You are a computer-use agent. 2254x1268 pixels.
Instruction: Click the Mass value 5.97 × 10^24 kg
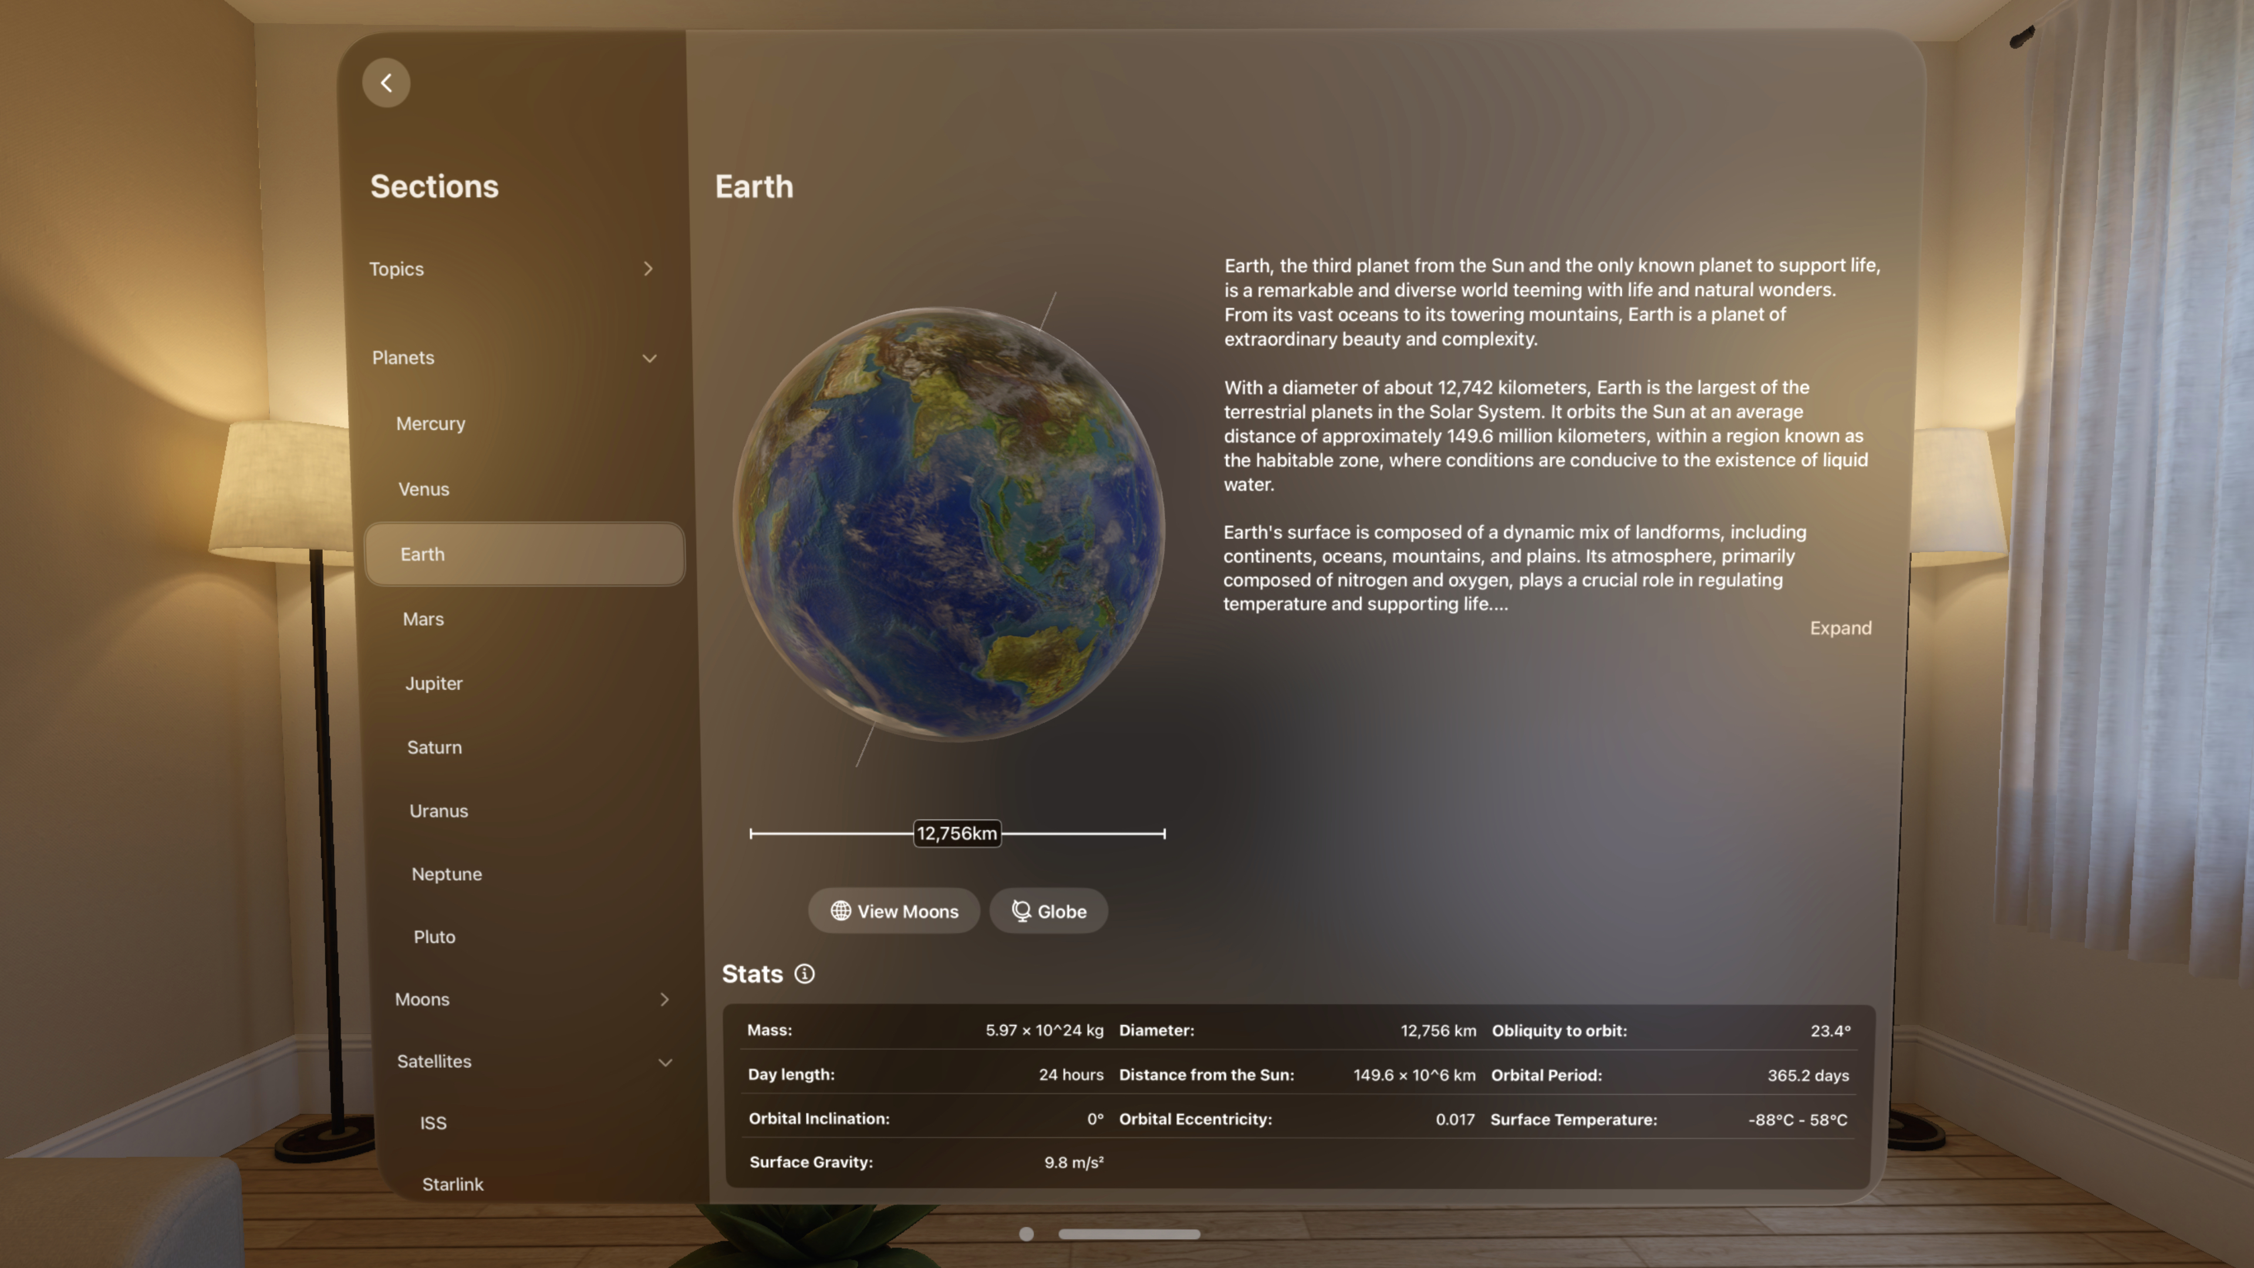[1044, 1031]
